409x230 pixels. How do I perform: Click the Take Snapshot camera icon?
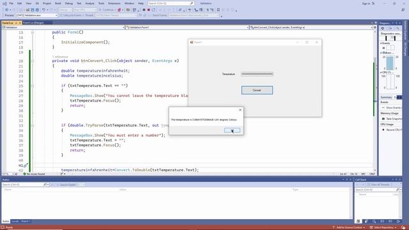(x=383, y=119)
